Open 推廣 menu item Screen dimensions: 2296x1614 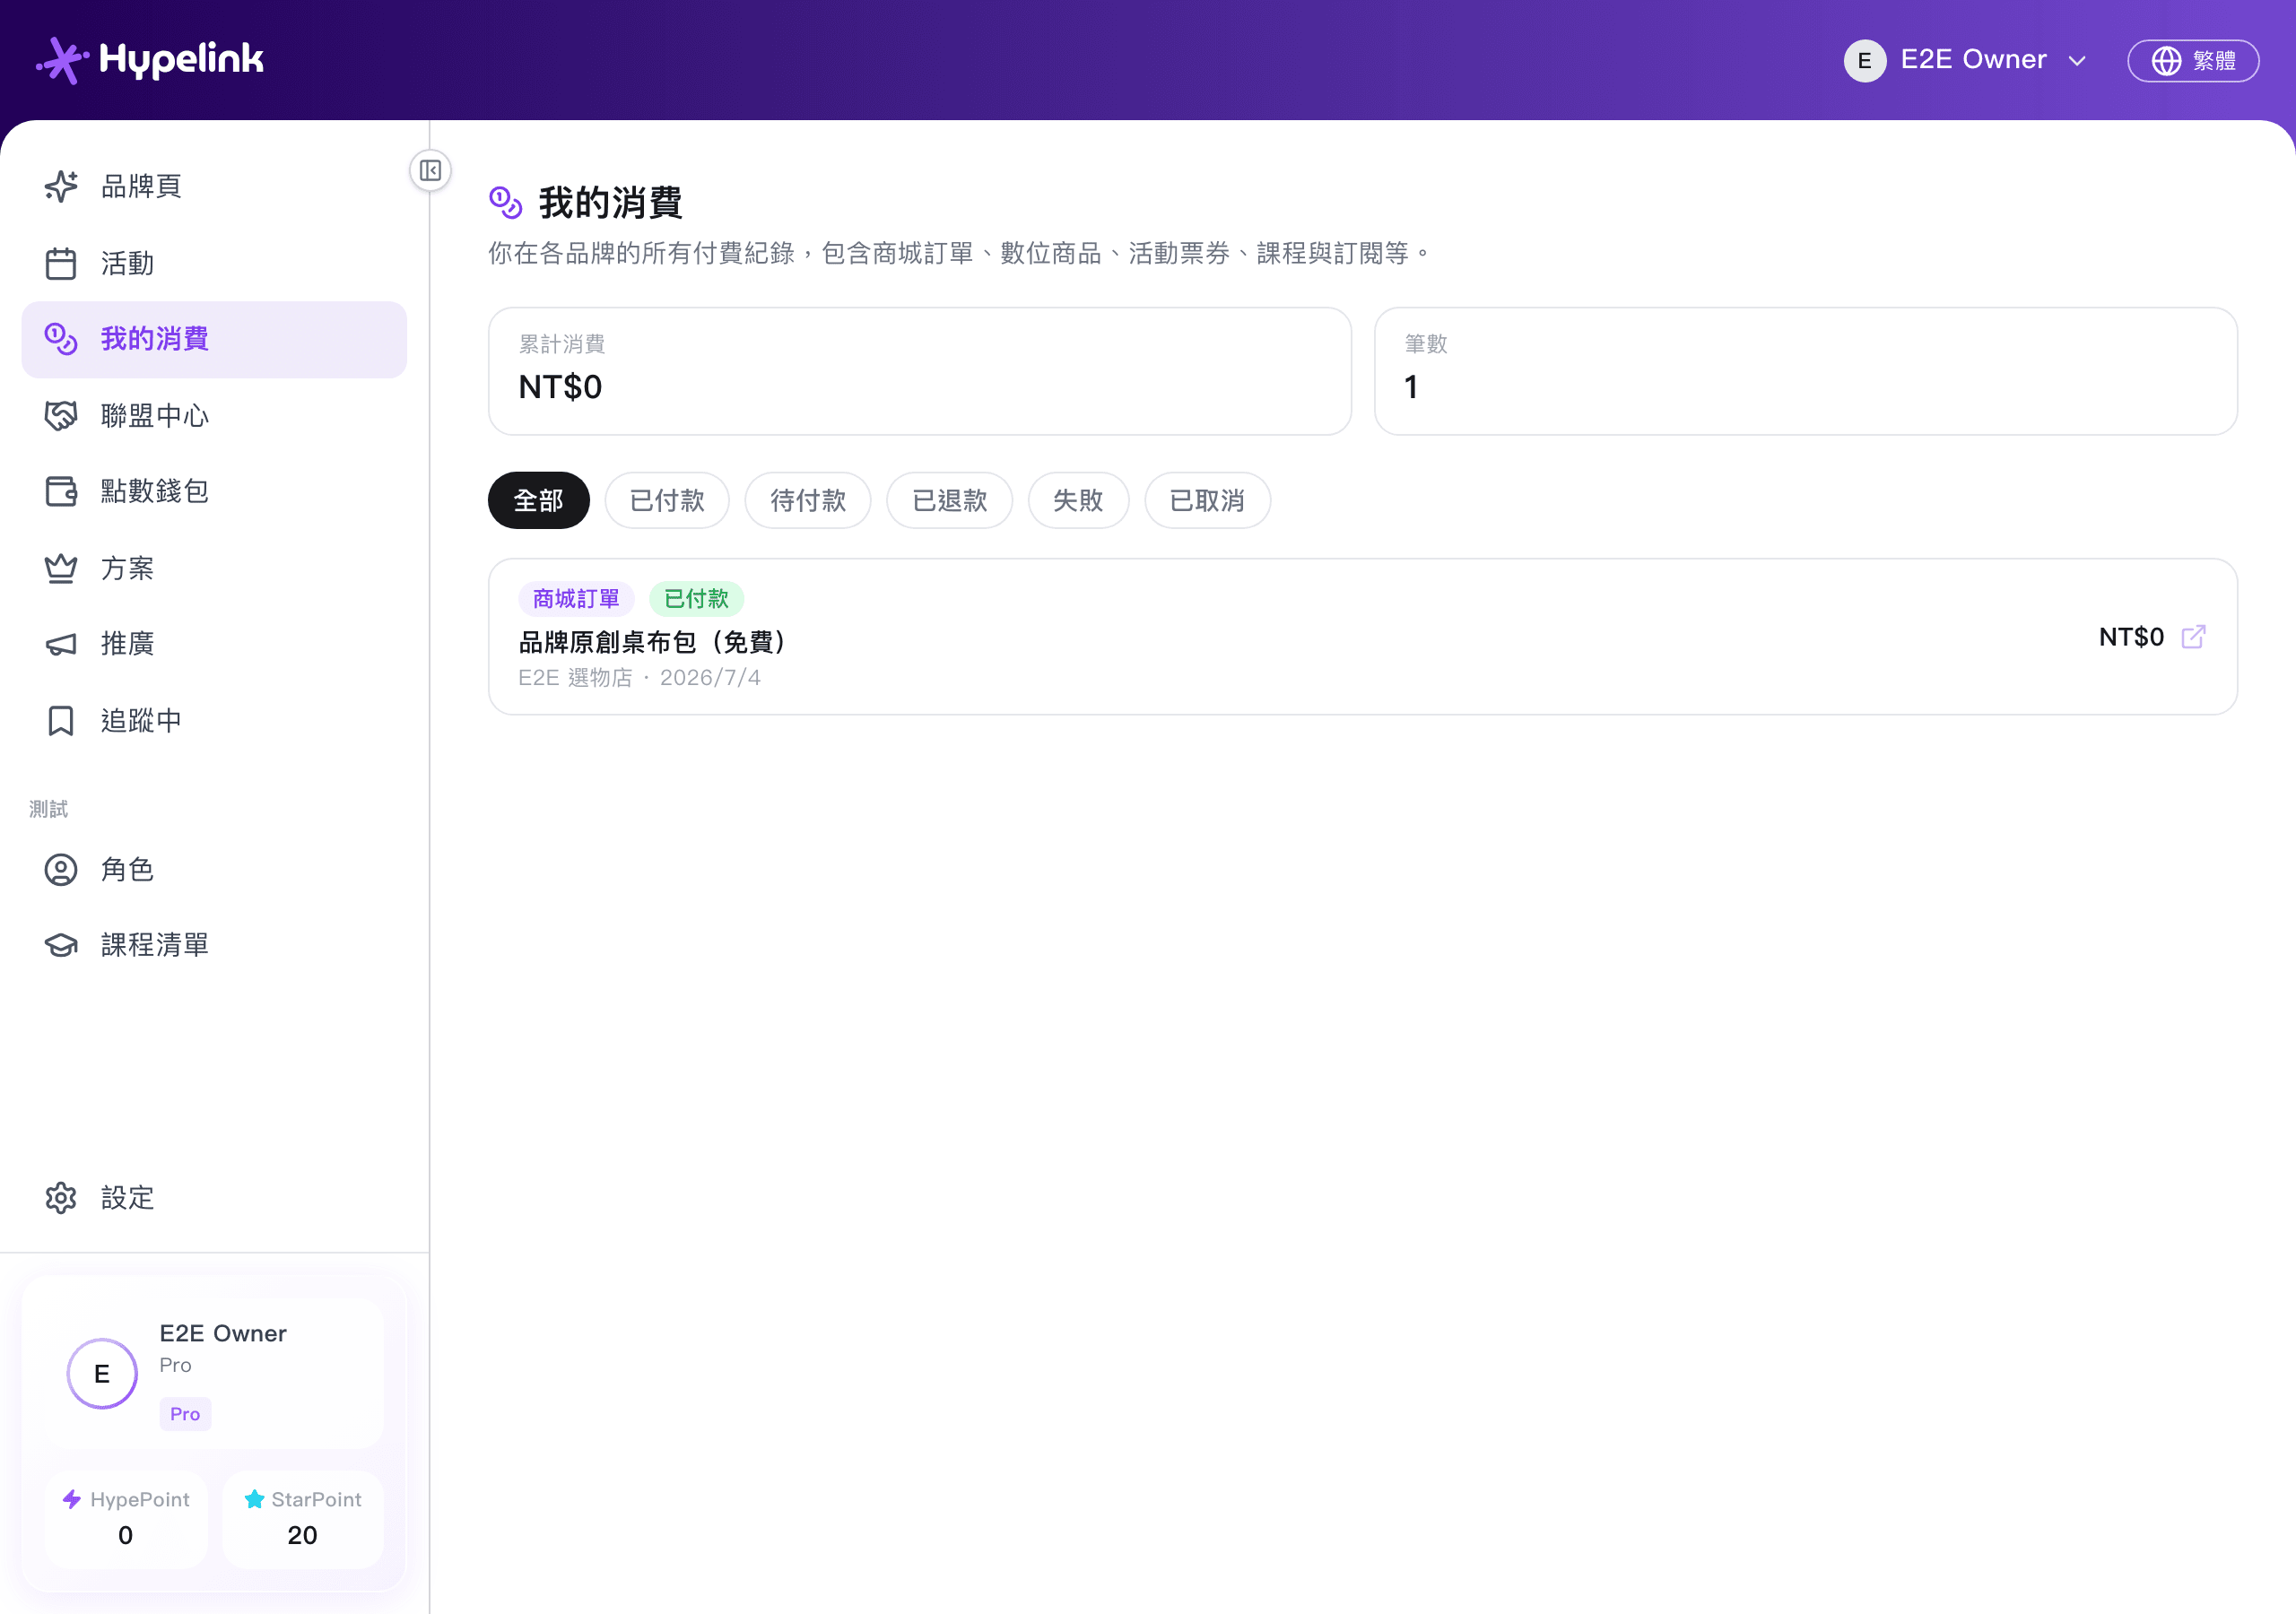[x=214, y=644]
